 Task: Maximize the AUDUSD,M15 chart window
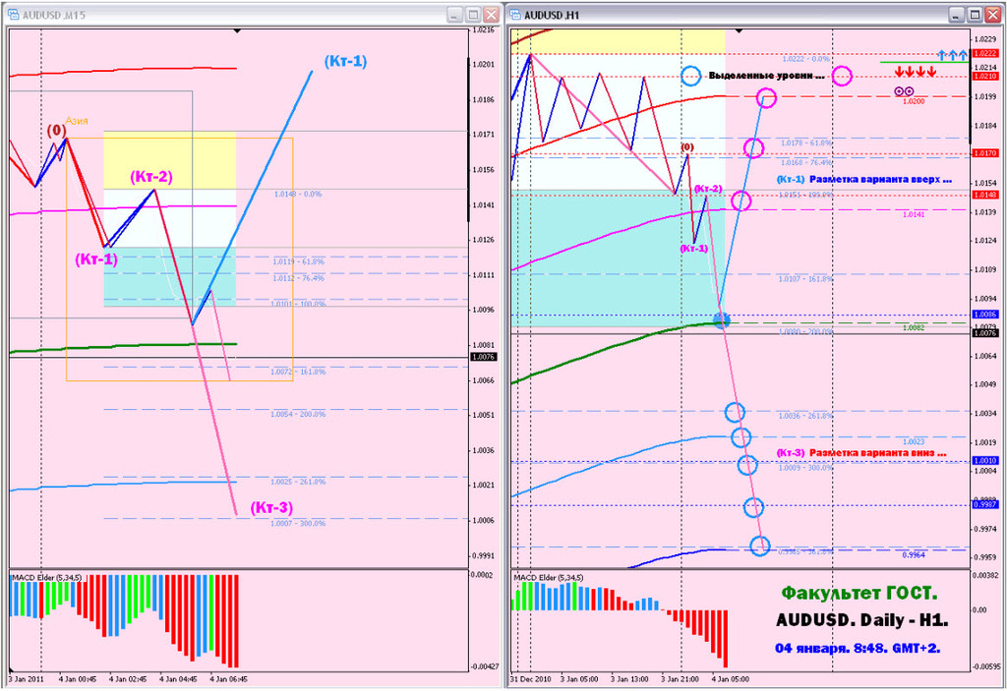[x=473, y=14]
